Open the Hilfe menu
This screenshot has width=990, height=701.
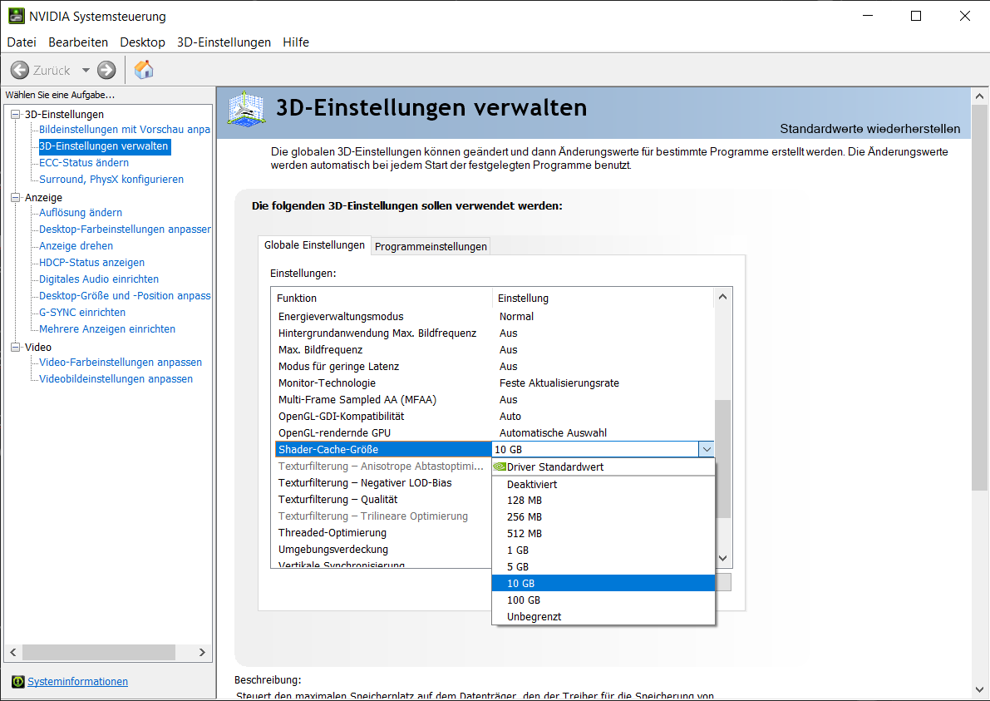(296, 42)
